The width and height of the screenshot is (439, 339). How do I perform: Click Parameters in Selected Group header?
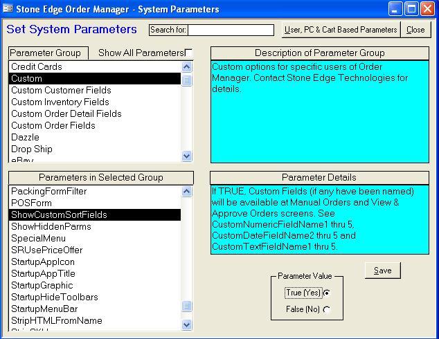coord(101,177)
